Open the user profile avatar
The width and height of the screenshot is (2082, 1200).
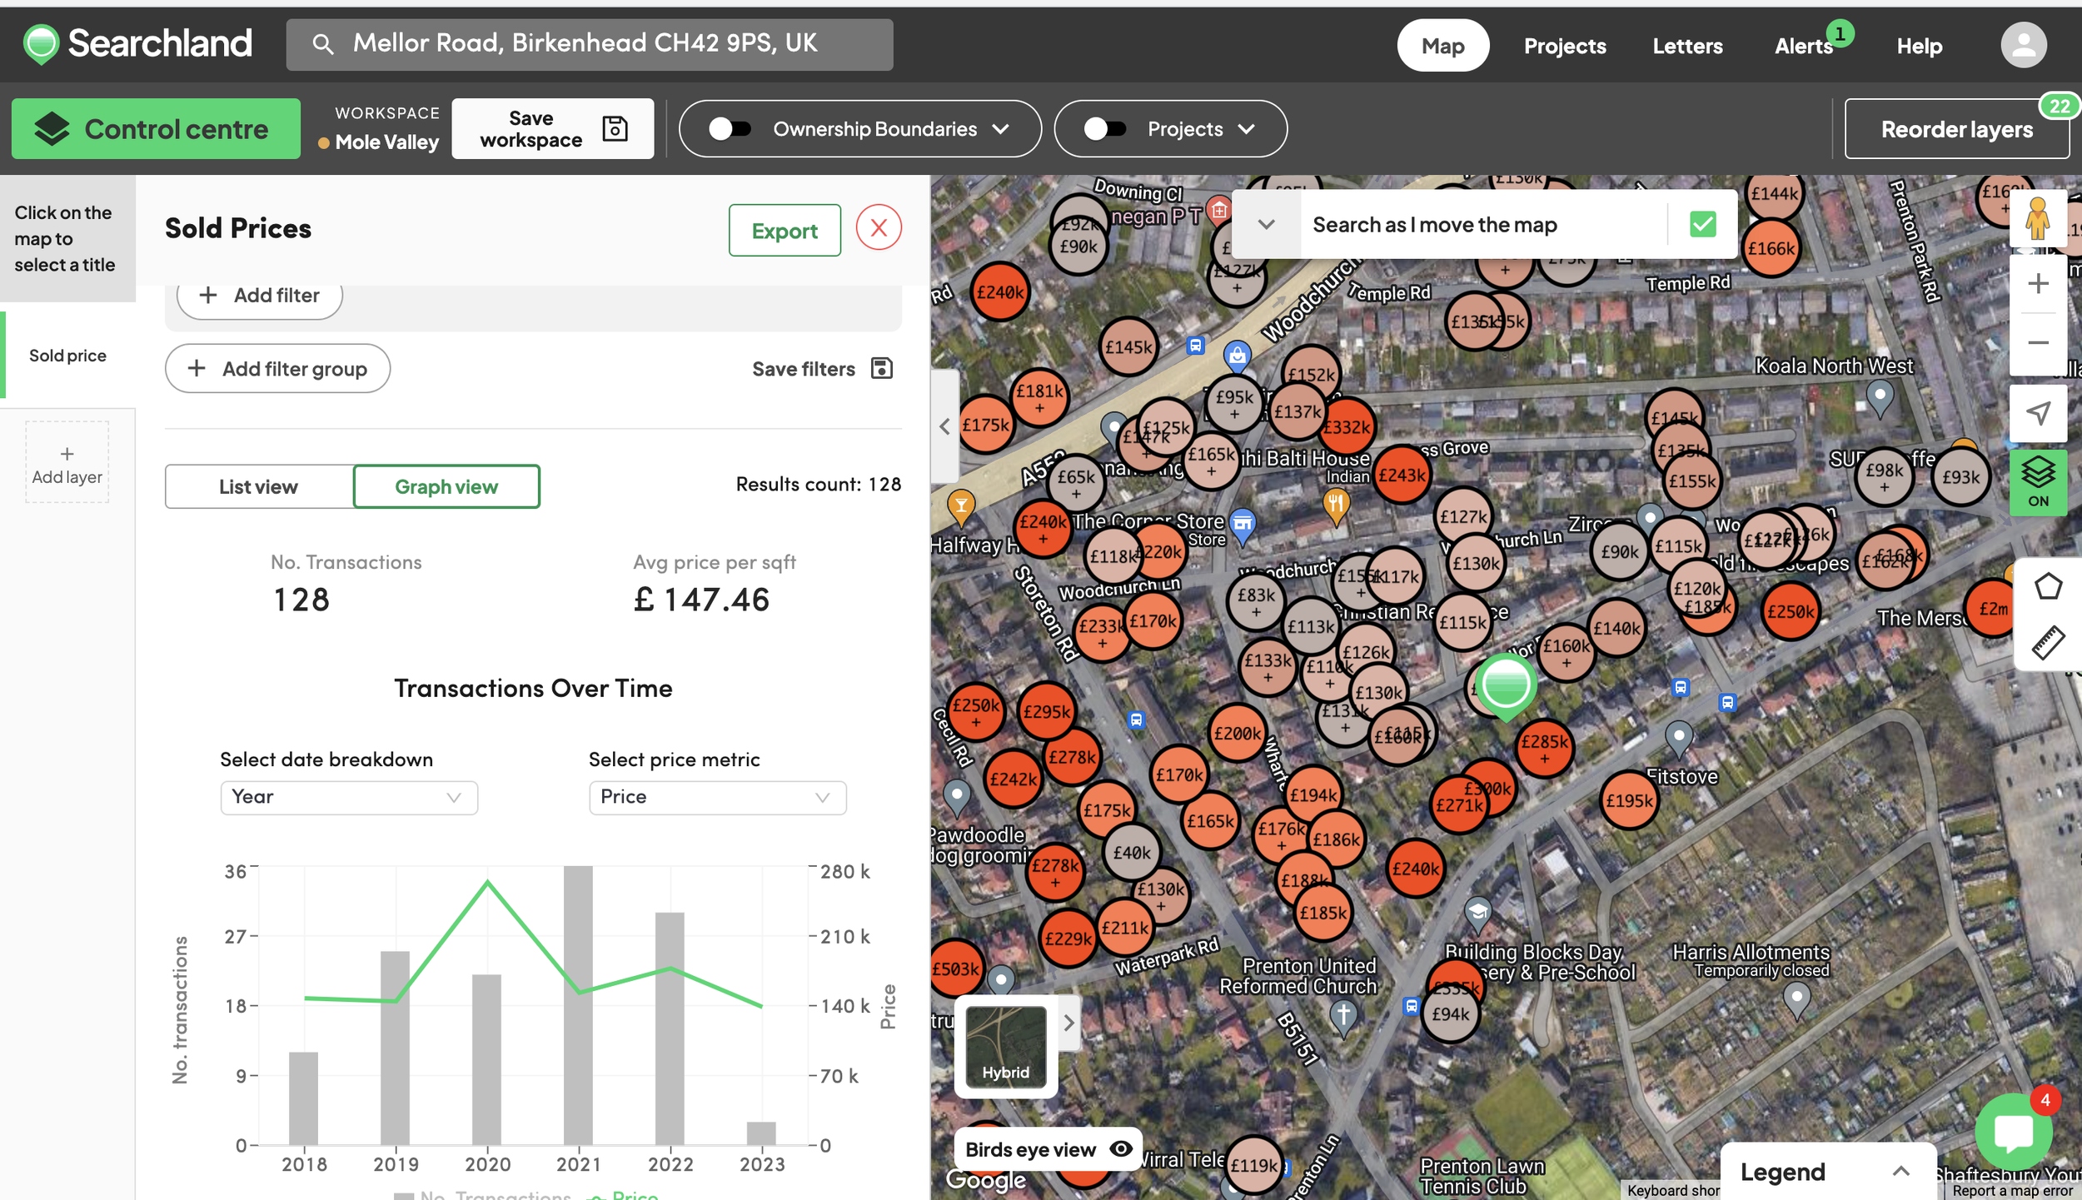(2023, 45)
